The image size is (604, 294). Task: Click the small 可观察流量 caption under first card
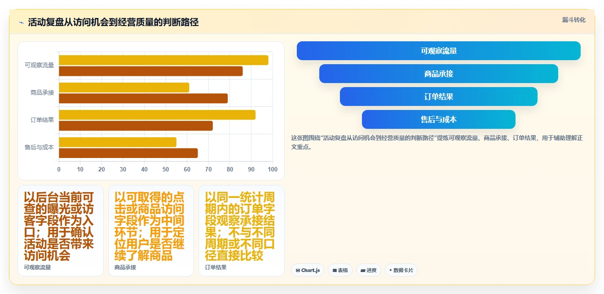38,268
